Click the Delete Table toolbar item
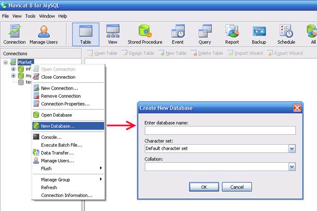This screenshot has height=211, width=317. (207, 53)
